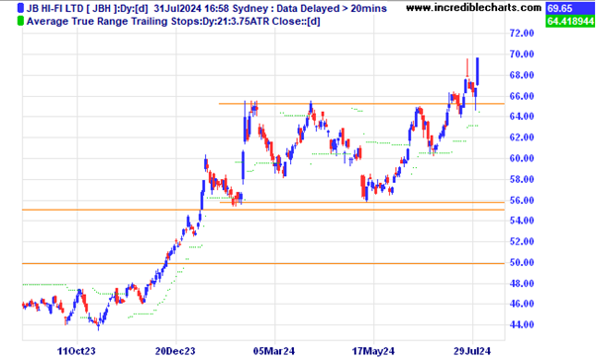This screenshot has width=596, height=361.
Task: Click the 56.00 price axis label
Action: click(x=522, y=200)
